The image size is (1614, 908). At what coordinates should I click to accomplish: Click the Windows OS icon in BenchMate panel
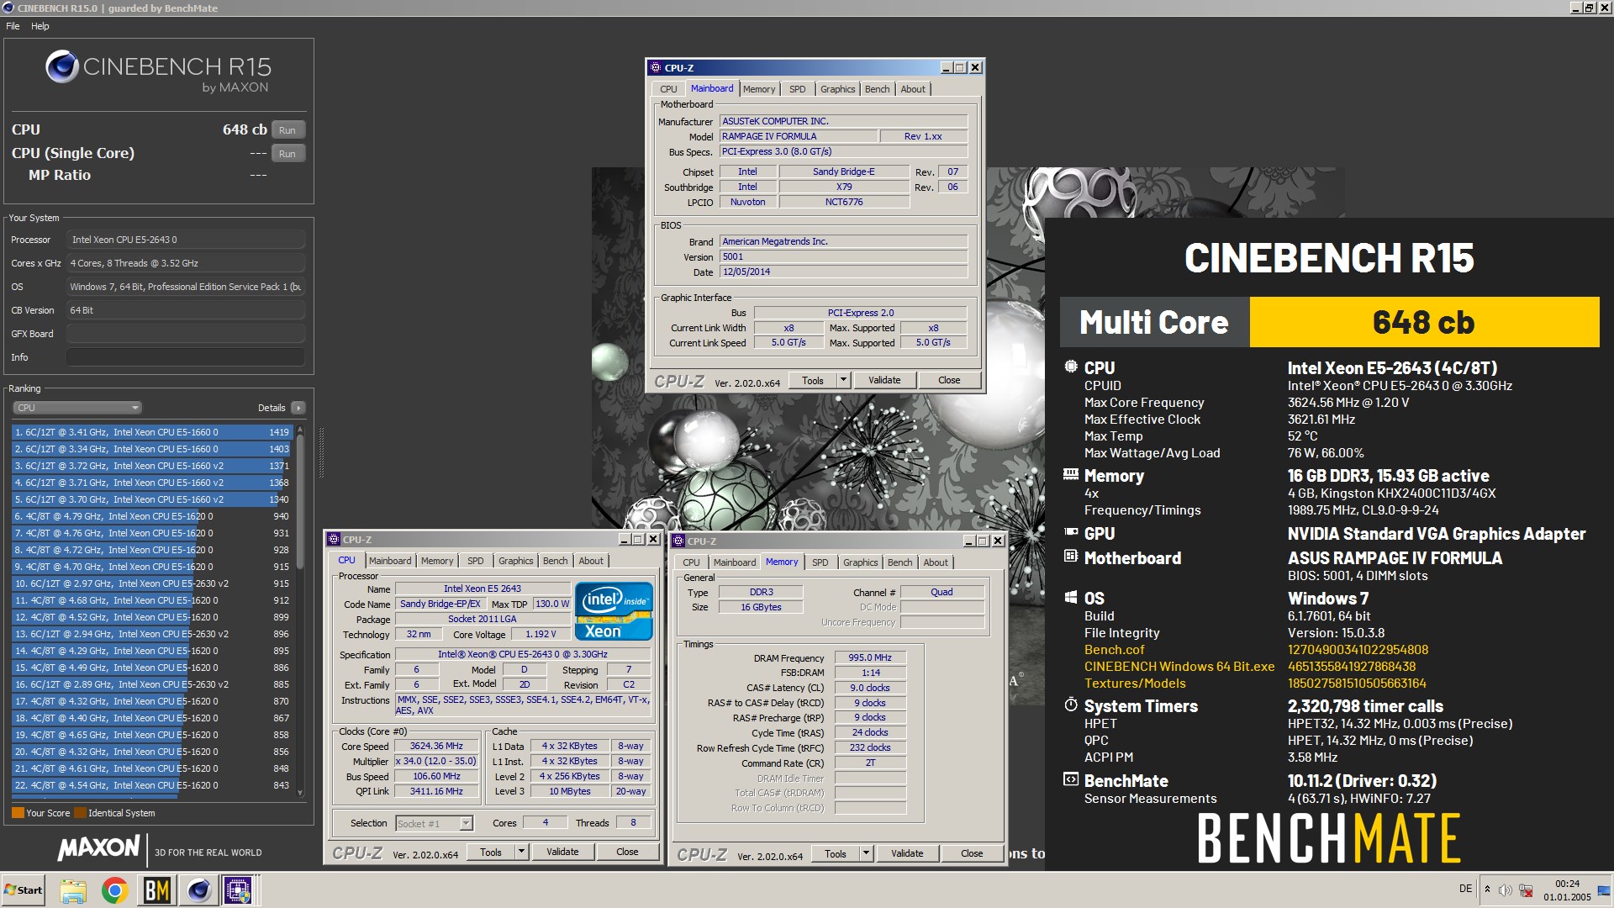[x=1070, y=598]
